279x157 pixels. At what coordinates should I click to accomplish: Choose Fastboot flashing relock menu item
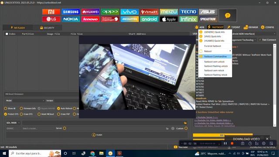click(215, 75)
